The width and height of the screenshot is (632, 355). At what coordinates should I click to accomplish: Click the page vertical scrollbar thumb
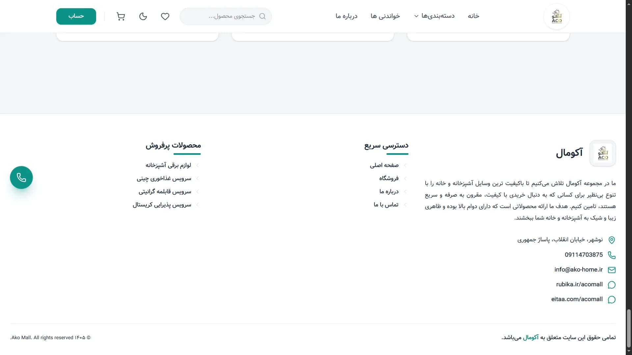click(x=629, y=328)
